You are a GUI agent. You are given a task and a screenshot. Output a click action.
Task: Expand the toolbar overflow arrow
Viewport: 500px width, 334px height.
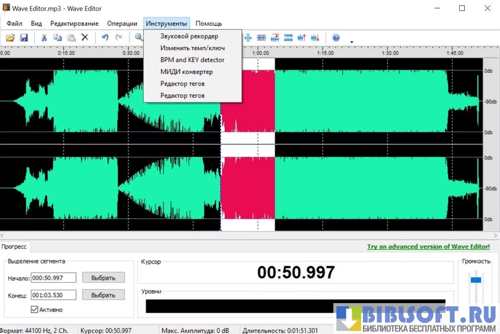click(x=352, y=42)
